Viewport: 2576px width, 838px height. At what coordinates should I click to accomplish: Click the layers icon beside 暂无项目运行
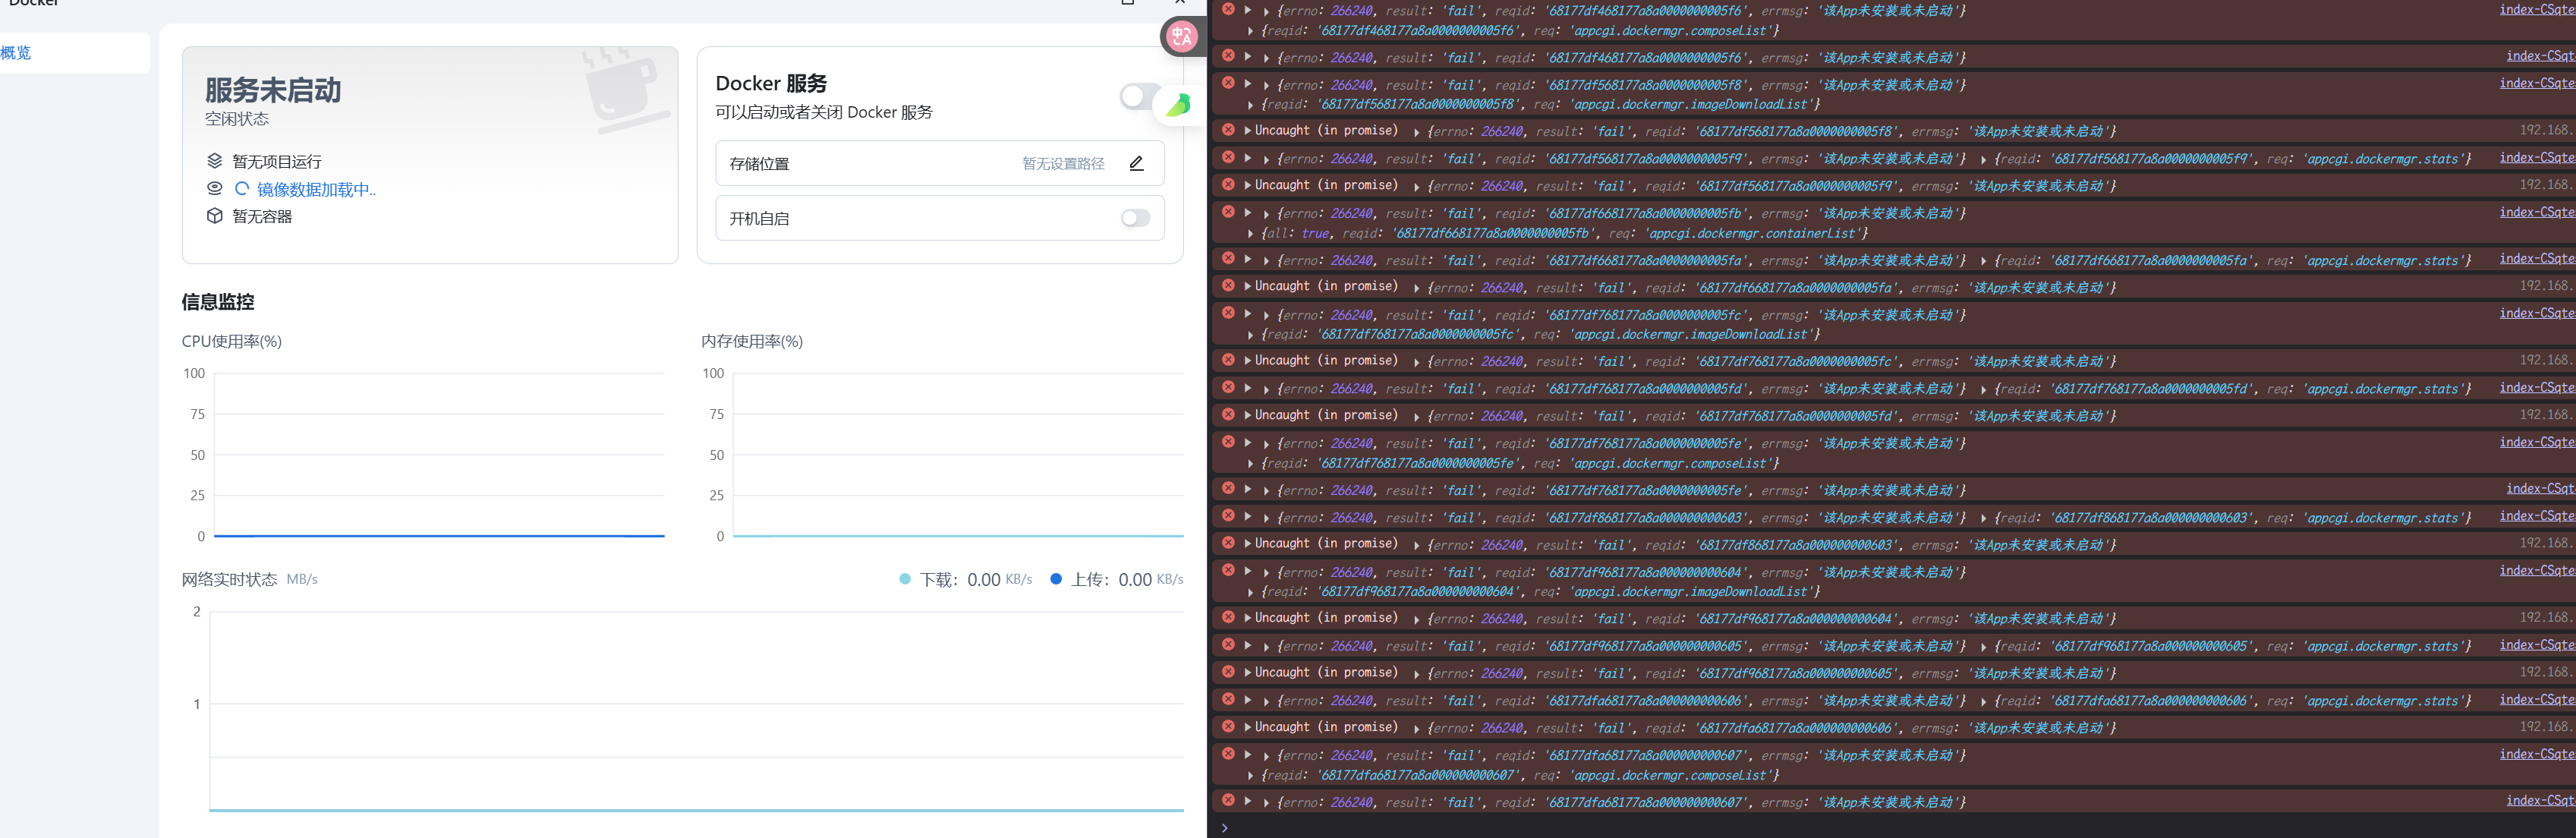pos(214,161)
